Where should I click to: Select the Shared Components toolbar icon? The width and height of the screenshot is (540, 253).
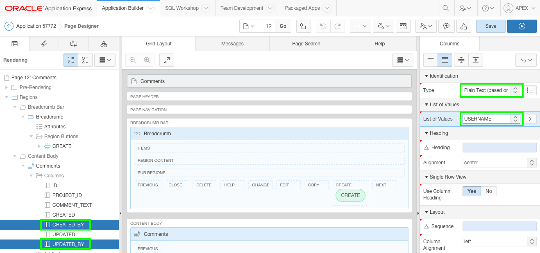[463, 26]
